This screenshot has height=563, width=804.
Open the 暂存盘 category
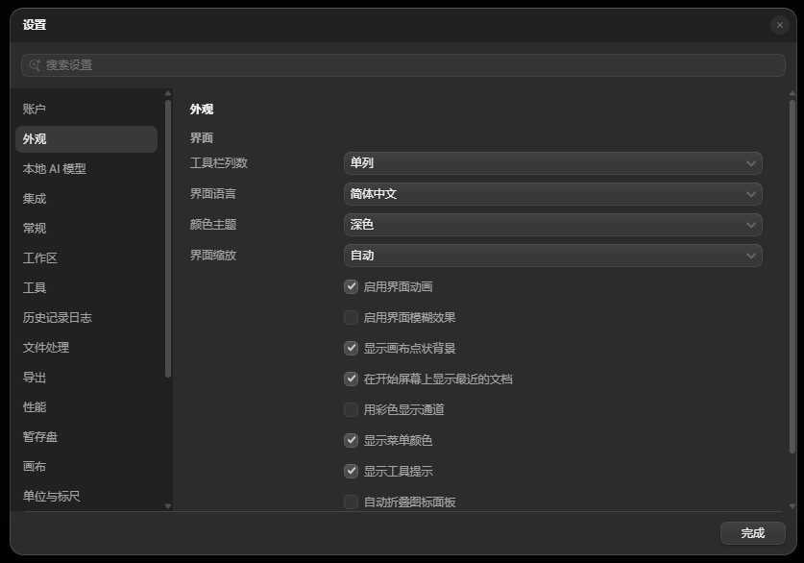pos(86,437)
